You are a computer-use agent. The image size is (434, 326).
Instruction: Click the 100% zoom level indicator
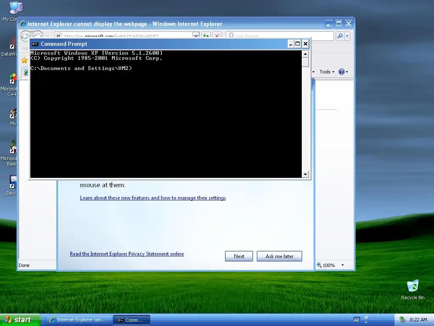click(326, 265)
